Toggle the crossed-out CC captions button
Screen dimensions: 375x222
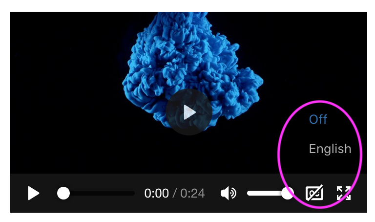[x=314, y=193]
